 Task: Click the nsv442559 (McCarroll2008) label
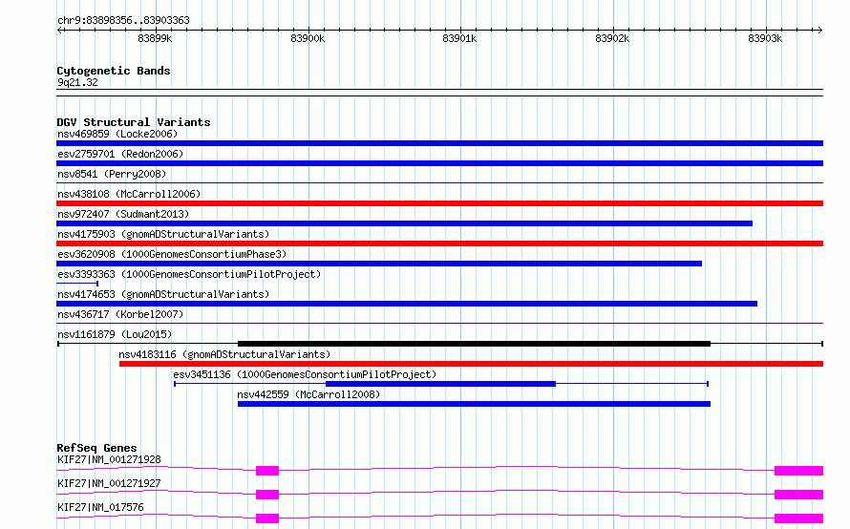tap(308, 394)
